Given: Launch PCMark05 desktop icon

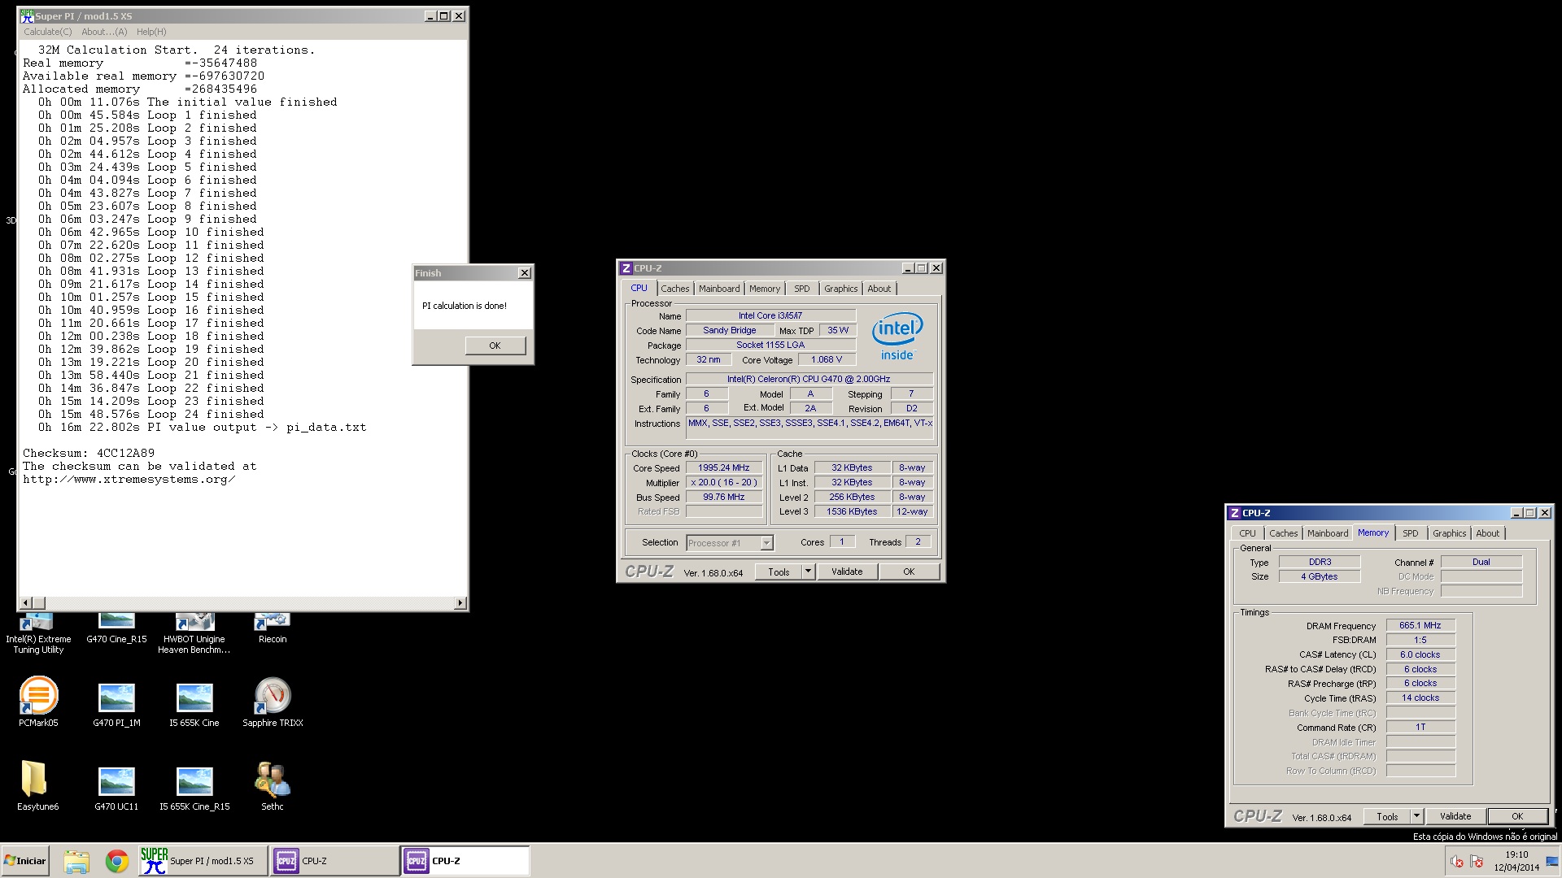Looking at the screenshot, I should point(38,702).
